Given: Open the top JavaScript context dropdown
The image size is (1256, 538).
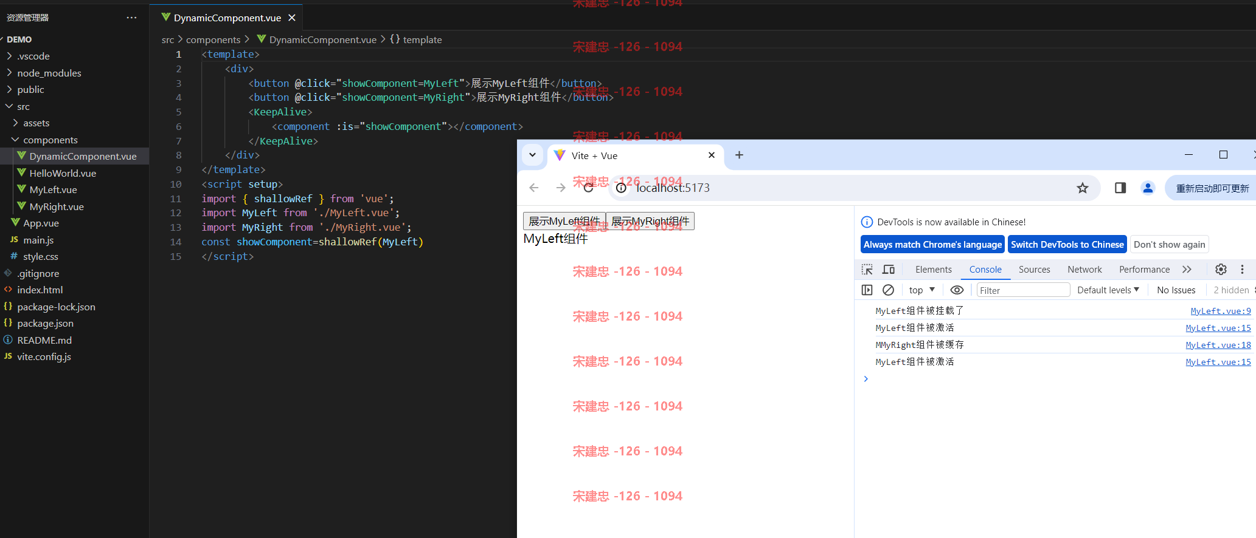Looking at the screenshot, I should 921,290.
